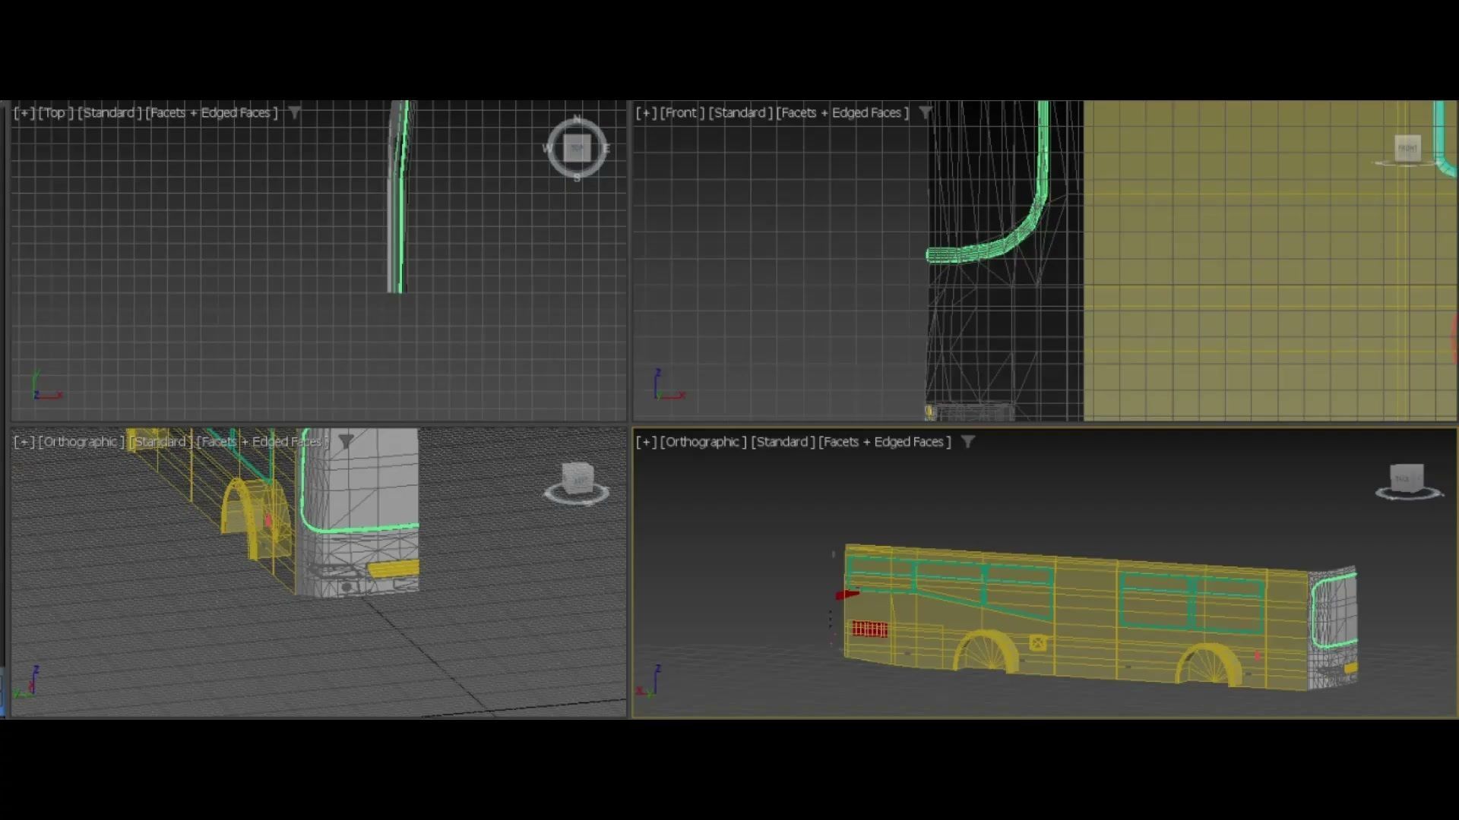The height and width of the screenshot is (820, 1459).
Task: Click the ViewCube in bottom-right Orthographic viewport
Action: coord(1405,478)
